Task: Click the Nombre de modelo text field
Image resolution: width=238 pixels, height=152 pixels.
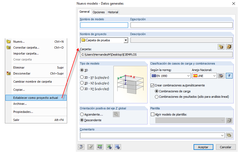Action: click(104, 25)
